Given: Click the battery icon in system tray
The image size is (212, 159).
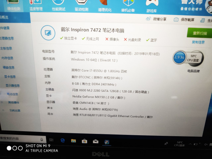Looking at the screenshot, I should 195,144.
